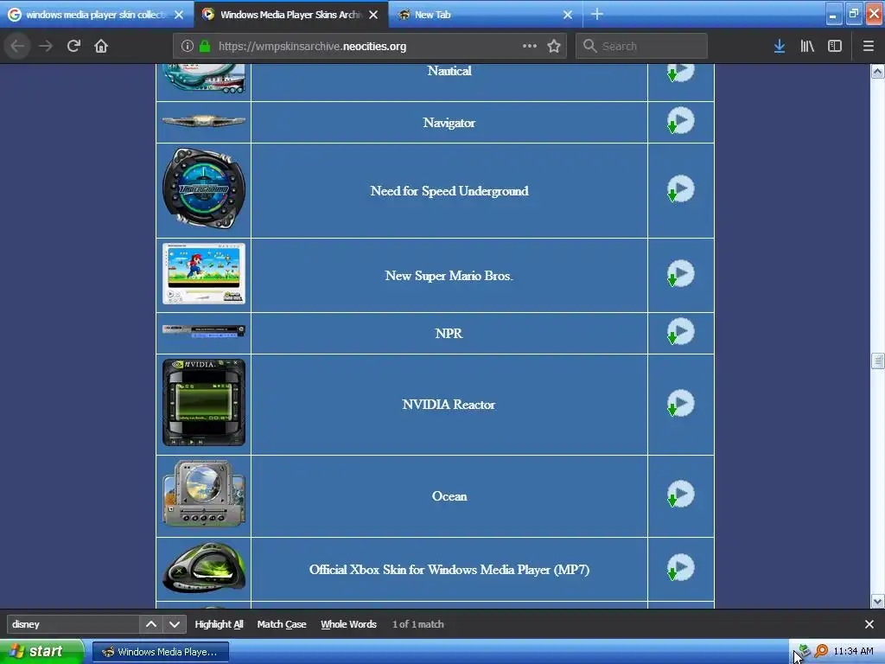Open the Windows Start menu
Screen dimensions: 885x664
(x=41, y=652)
